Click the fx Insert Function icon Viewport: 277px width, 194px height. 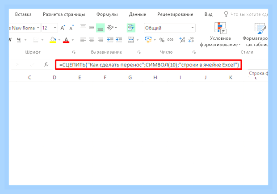[46, 65]
